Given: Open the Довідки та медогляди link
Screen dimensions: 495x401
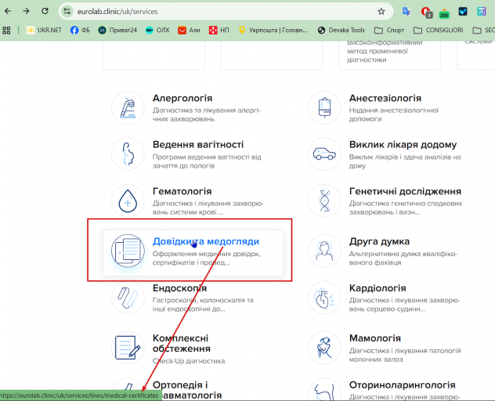Looking at the screenshot, I should [206, 241].
